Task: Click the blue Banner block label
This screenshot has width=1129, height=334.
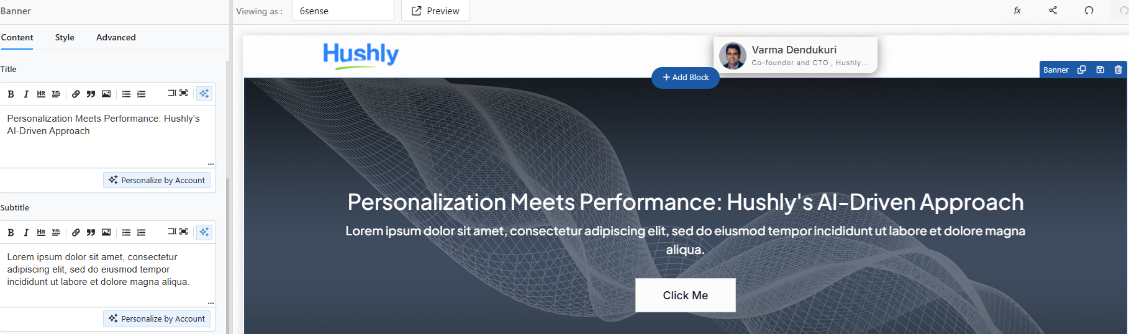Action: click(x=1056, y=70)
